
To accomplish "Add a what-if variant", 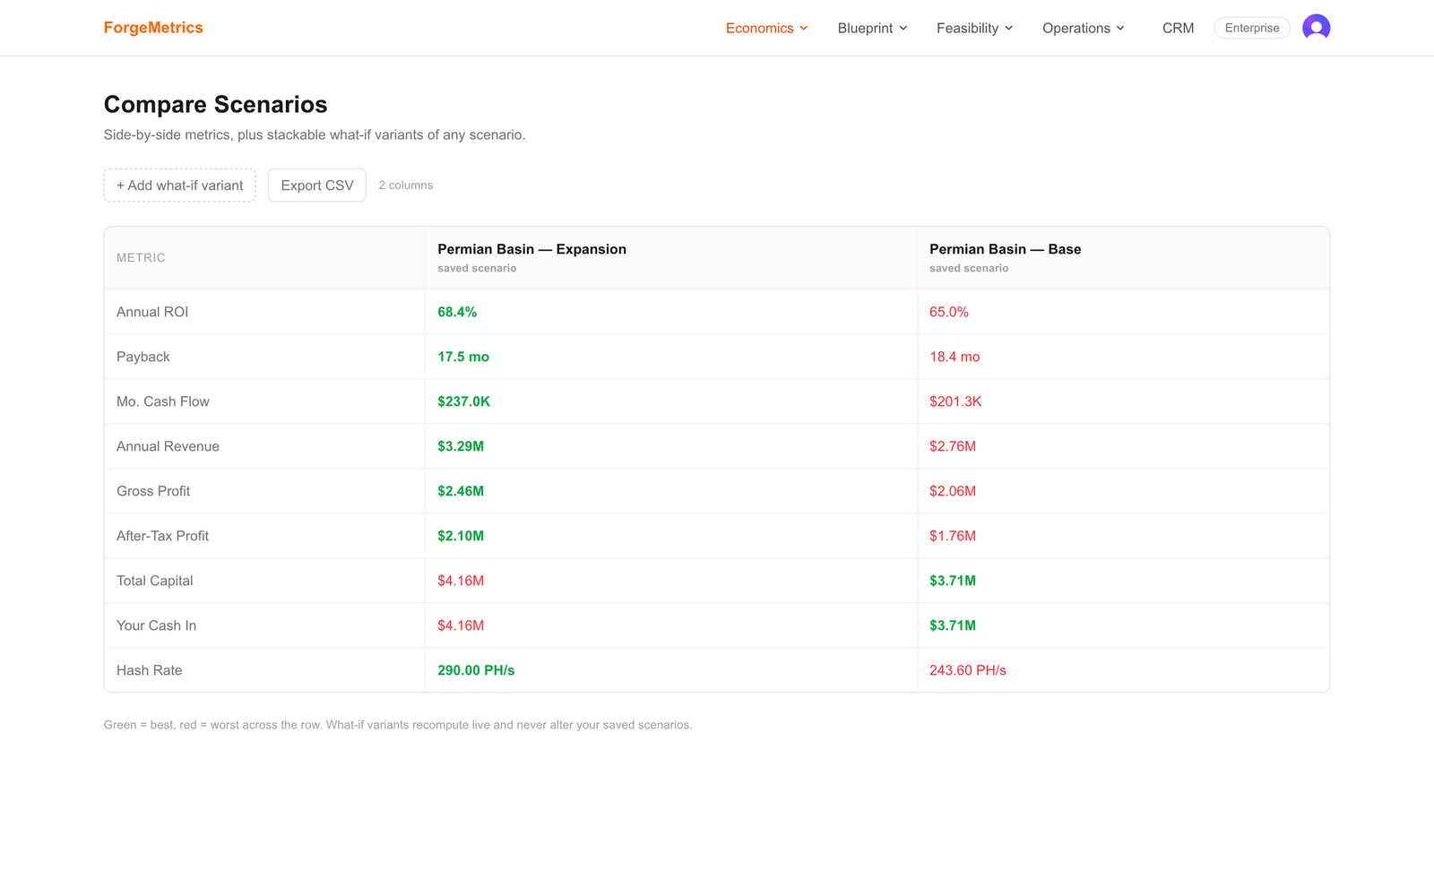I will (179, 185).
